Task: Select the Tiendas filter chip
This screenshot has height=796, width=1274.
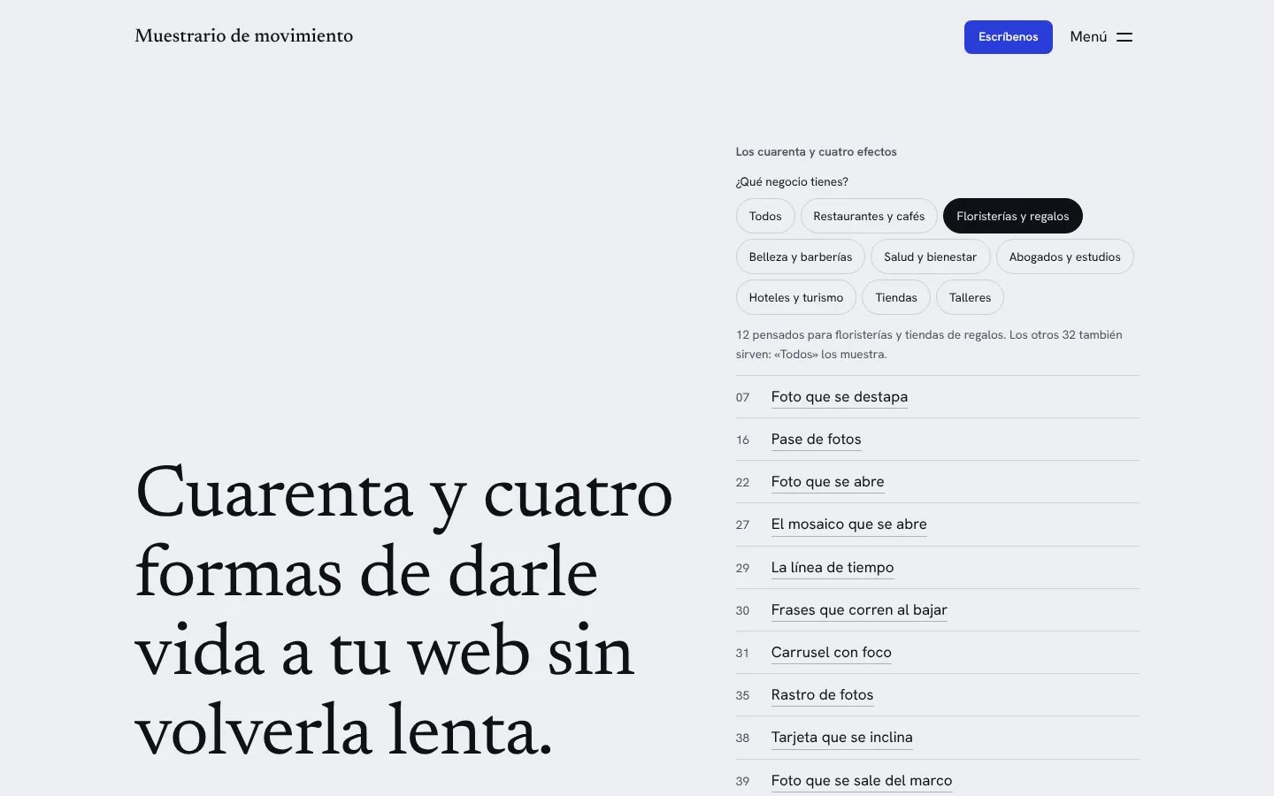Action: click(x=896, y=297)
